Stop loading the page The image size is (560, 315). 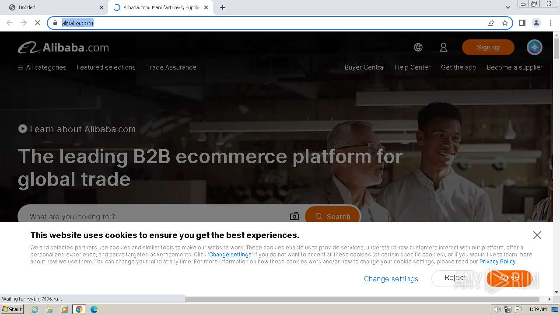click(x=38, y=23)
